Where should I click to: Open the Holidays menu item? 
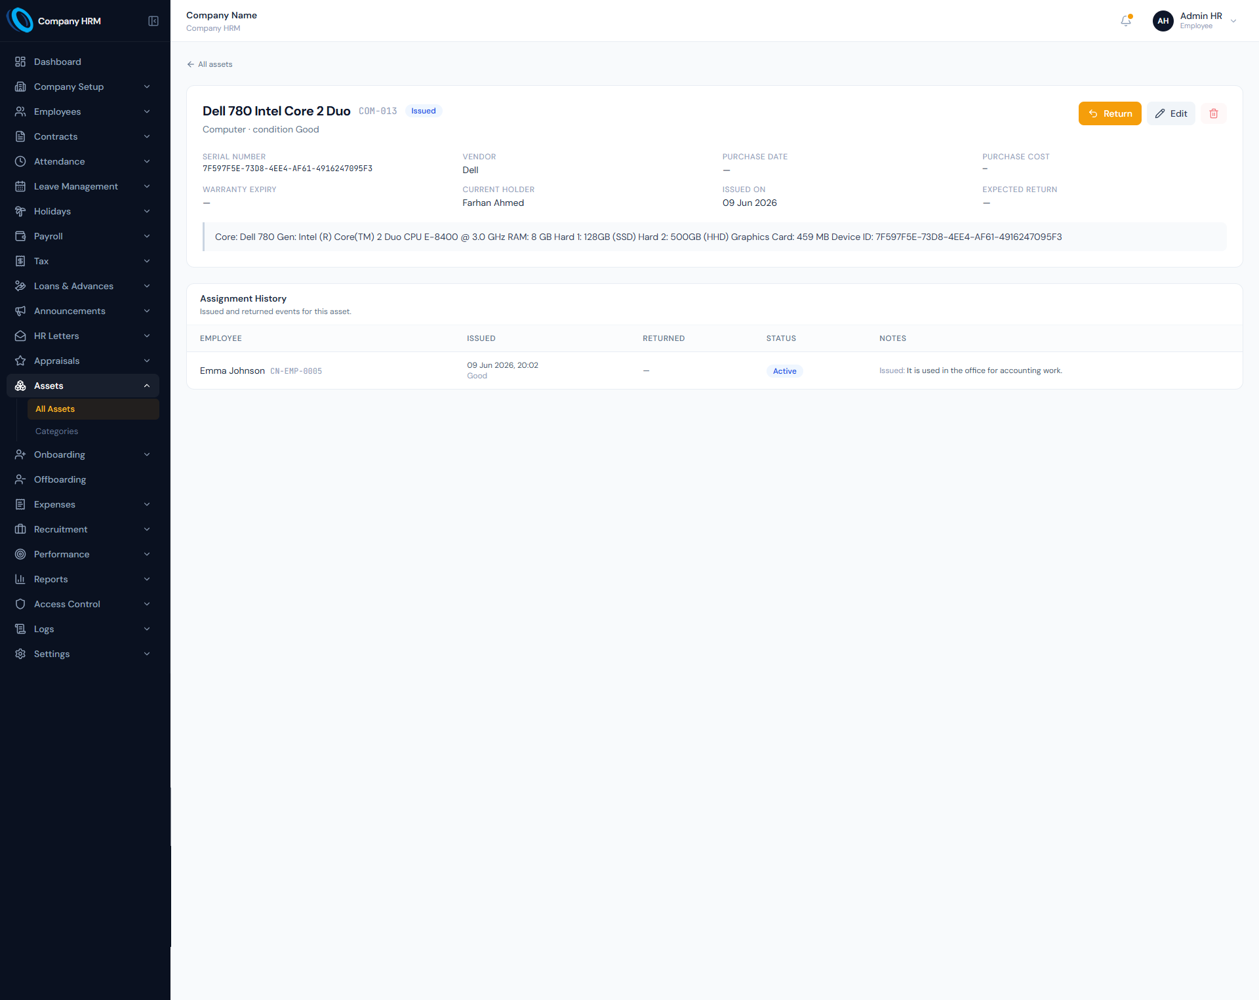coord(83,211)
